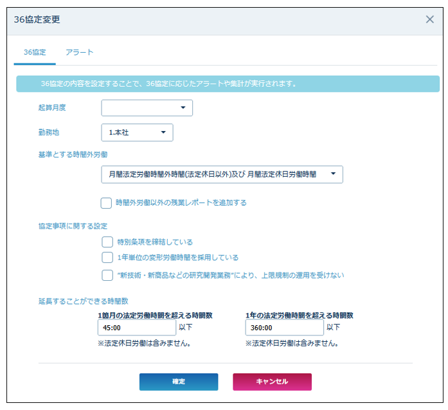The image size is (448, 410).
Task: Click the 1年の法定労働時間を超える時間数 label
Action: [300, 316]
